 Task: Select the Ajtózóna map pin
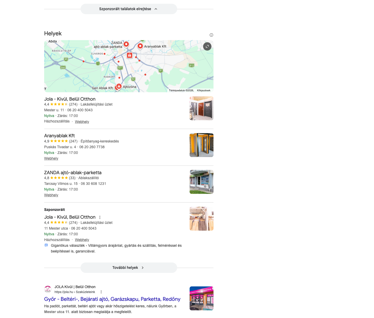tap(119, 86)
